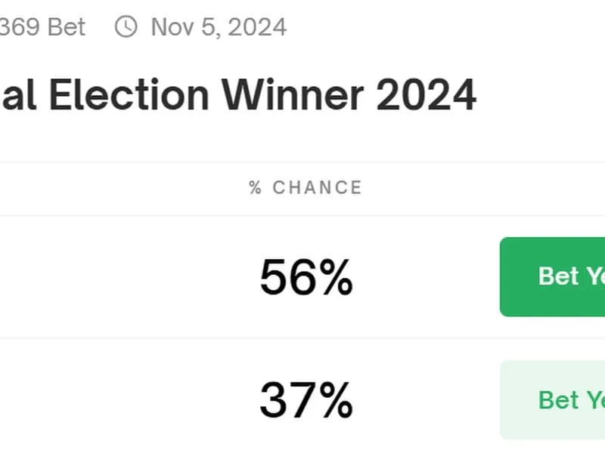The height and width of the screenshot is (453, 605).
Task: Click the clock icon beside the date
Action: [126, 27]
